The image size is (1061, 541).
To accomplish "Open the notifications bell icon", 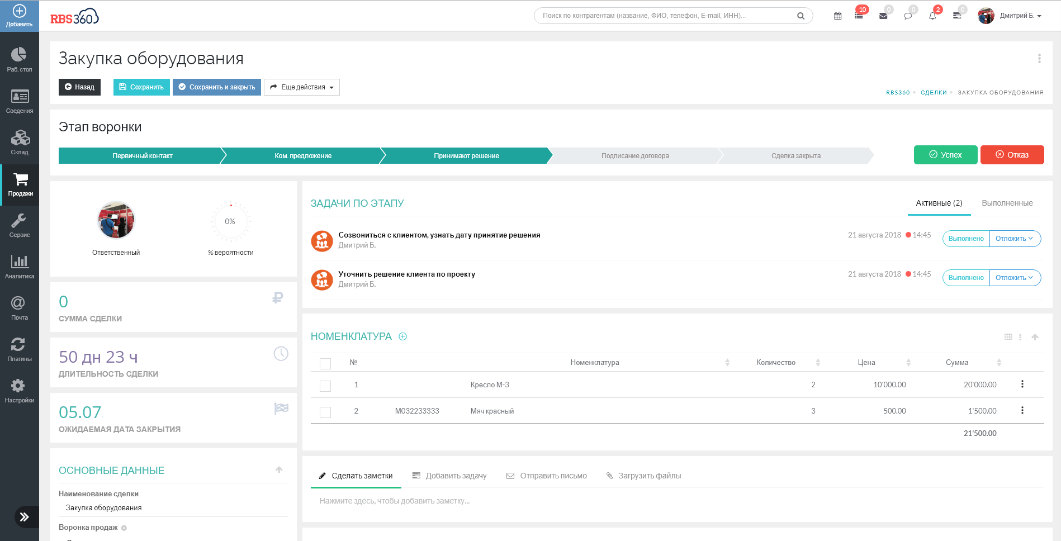I will click(932, 16).
